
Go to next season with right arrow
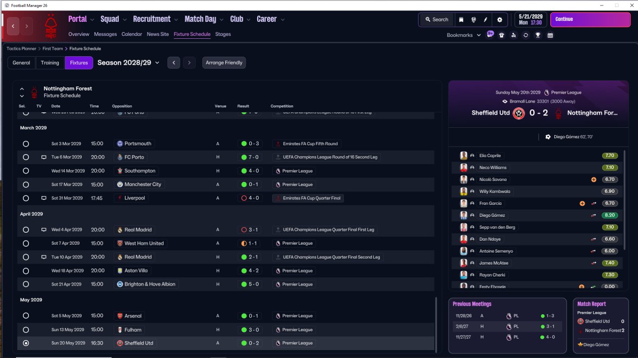tap(189, 63)
